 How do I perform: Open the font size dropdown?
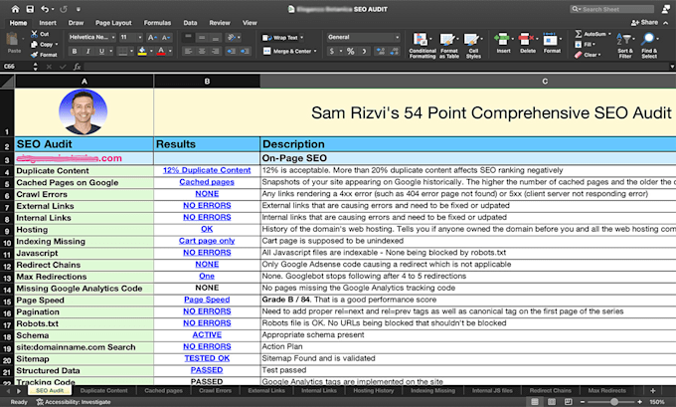[140, 38]
